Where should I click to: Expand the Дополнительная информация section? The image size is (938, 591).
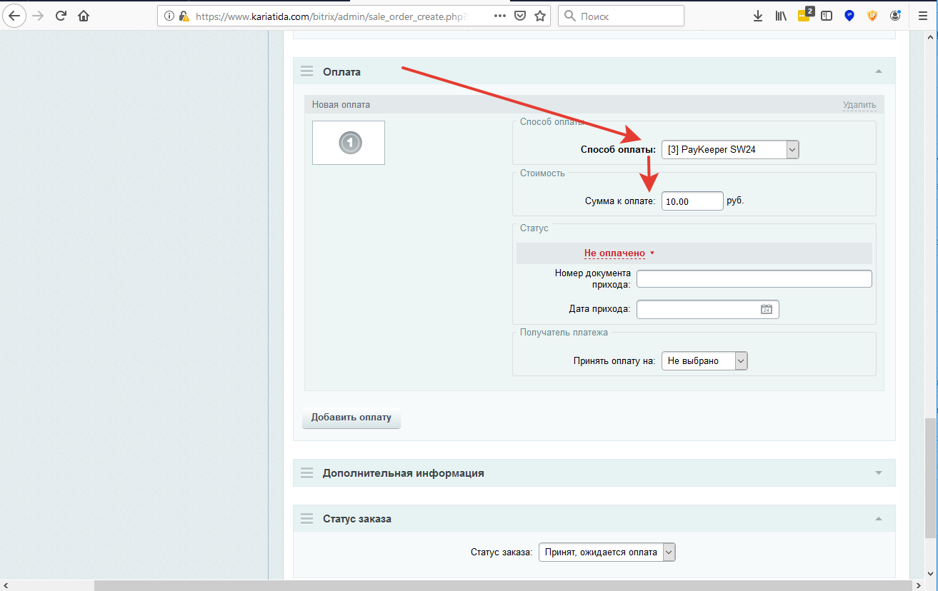tap(878, 473)
